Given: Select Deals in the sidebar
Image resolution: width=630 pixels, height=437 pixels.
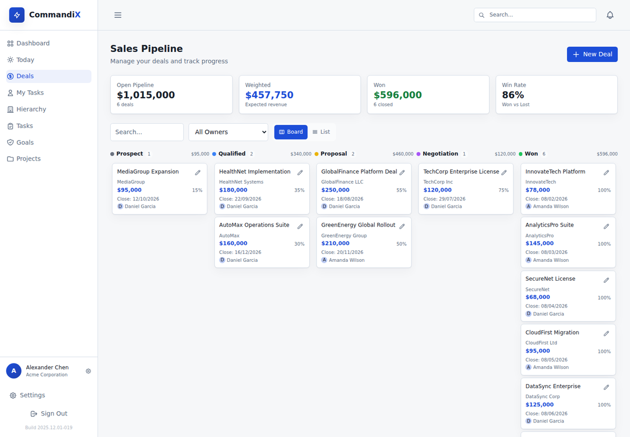Looking at the screenshot, I should 49,76.
